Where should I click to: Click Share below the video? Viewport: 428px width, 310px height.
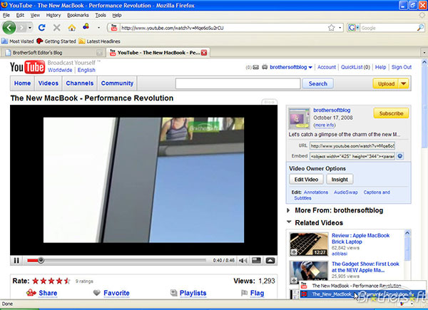point(48,293)
